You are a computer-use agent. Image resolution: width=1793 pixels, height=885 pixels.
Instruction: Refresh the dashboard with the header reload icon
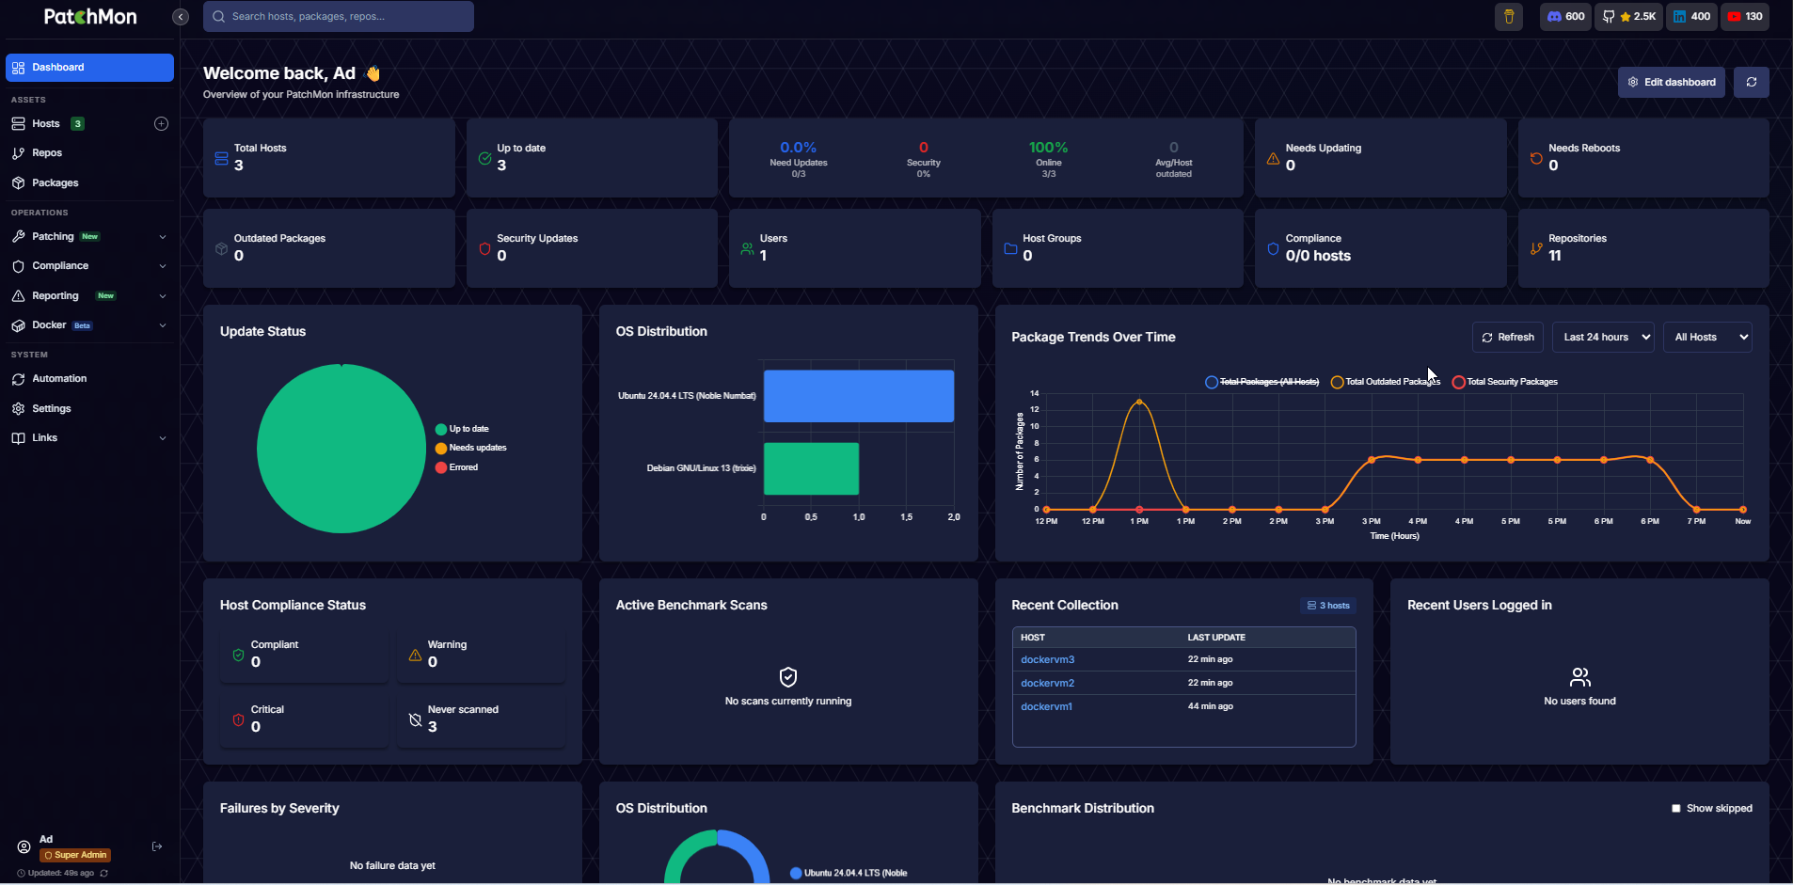point(1752,82)
